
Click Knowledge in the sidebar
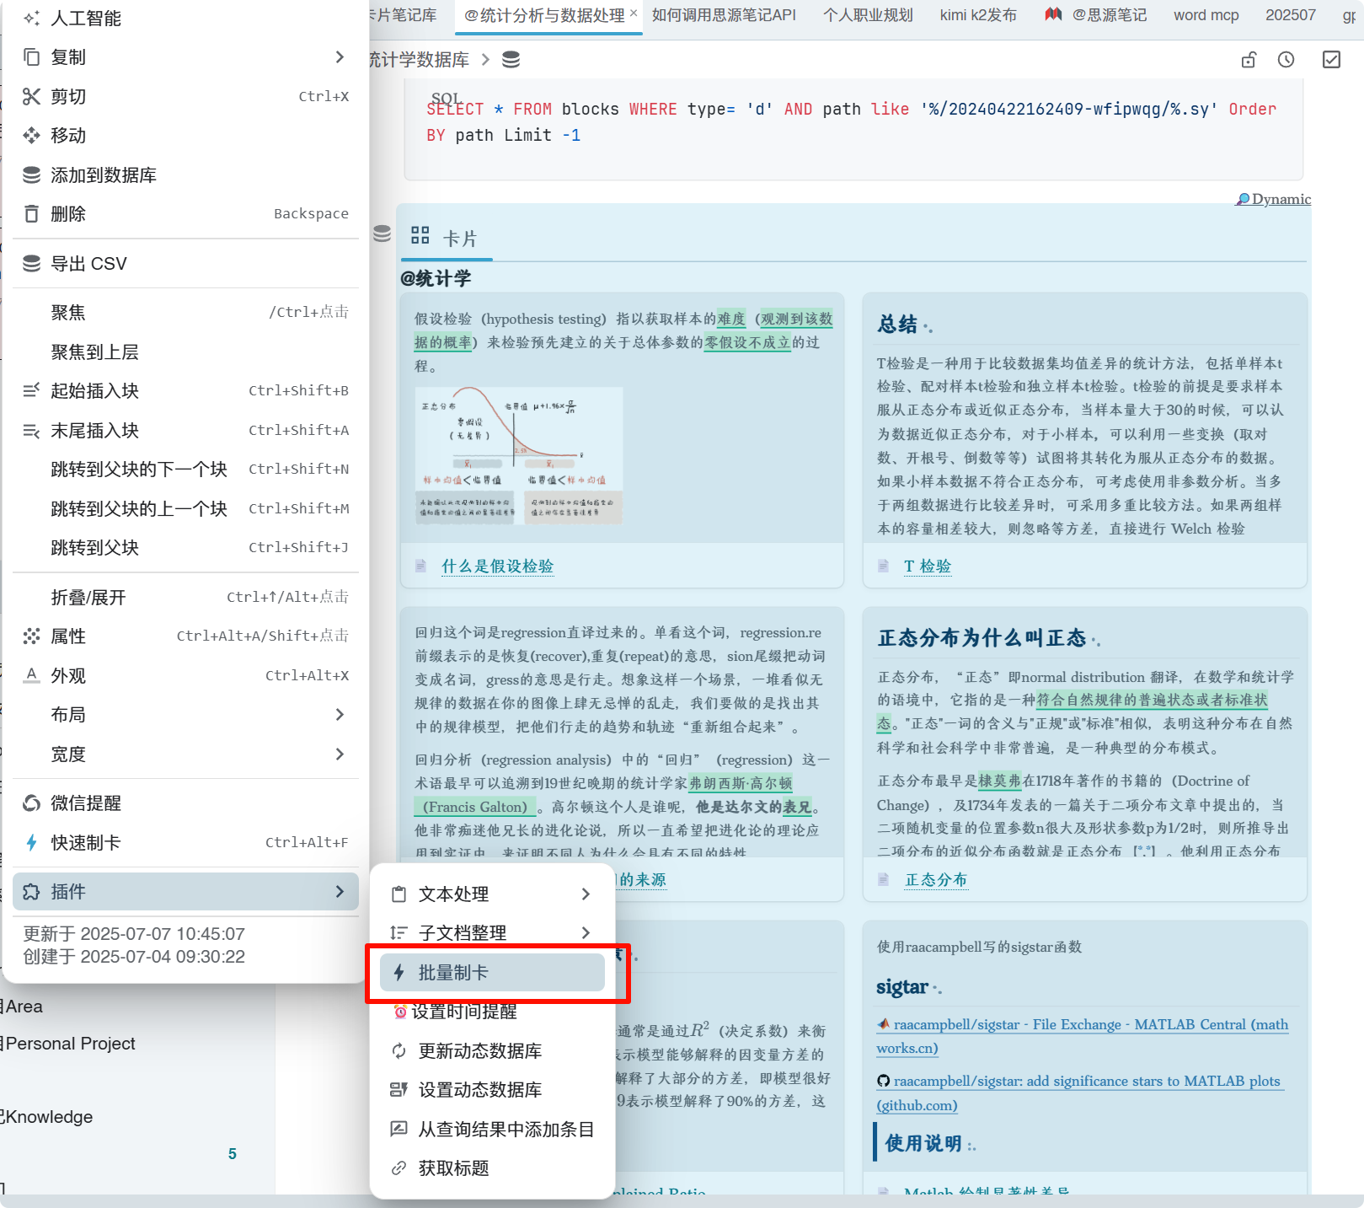(x=48, y=1117)
